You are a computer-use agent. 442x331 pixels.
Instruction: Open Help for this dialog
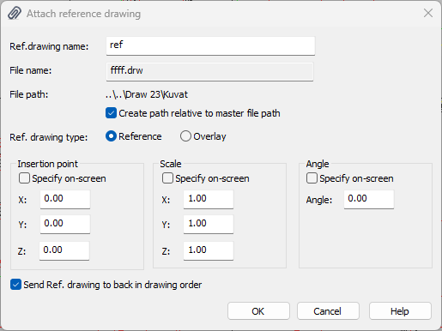click(x=400, y=311)
